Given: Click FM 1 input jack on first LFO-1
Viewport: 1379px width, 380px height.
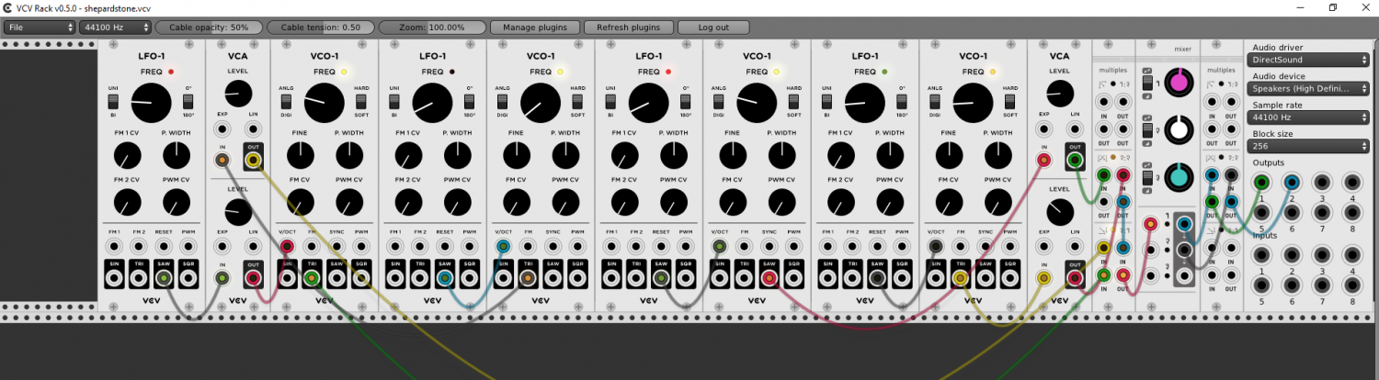Looking at the screenshot, I should pos(113,246).
